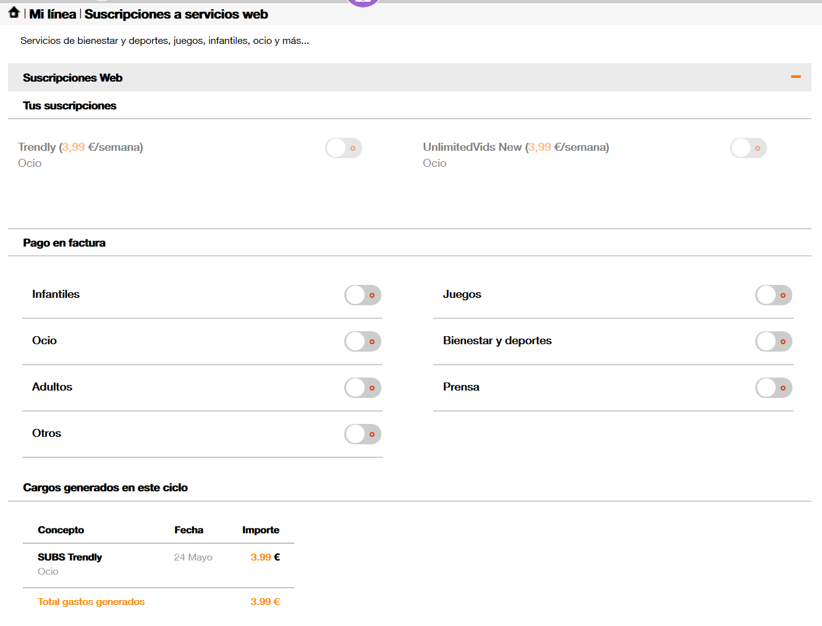Click the Importe column header
The width and height of the screenshot is (822, 626).
261,530
